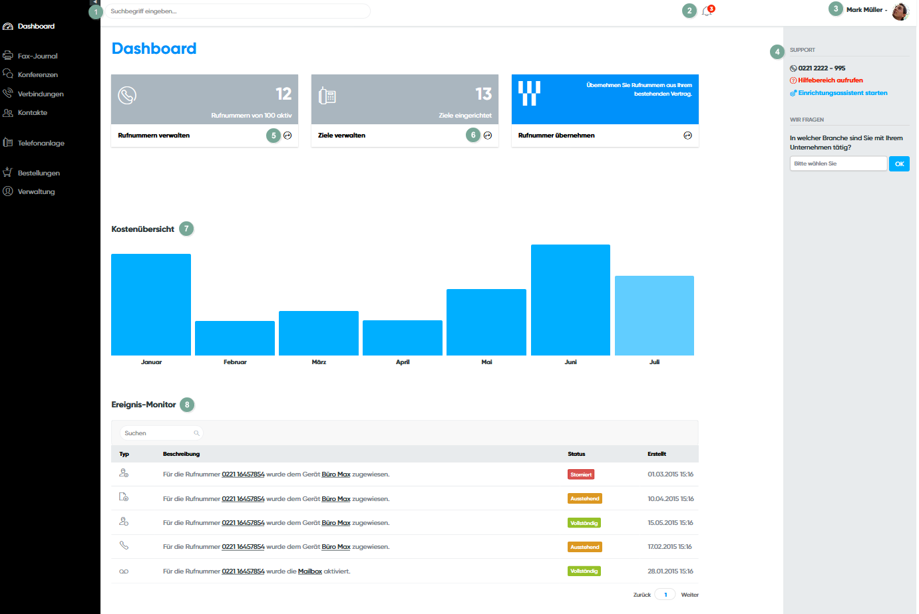The image size is (919, 614).
Task: Click the Juni bar in Kostenübersicht chart
Action: coord(570,300)
